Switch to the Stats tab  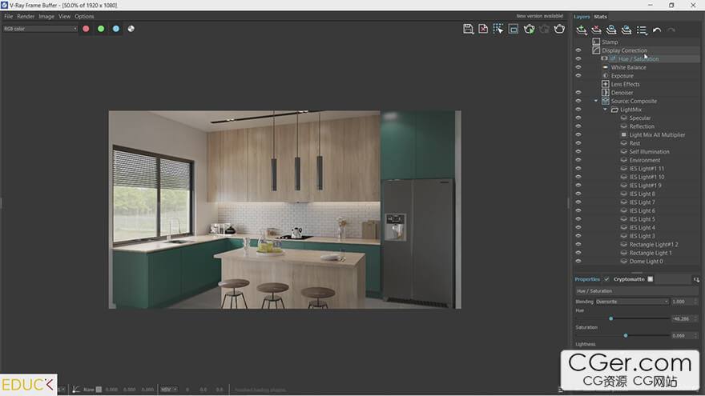click(x=600, y=17)
